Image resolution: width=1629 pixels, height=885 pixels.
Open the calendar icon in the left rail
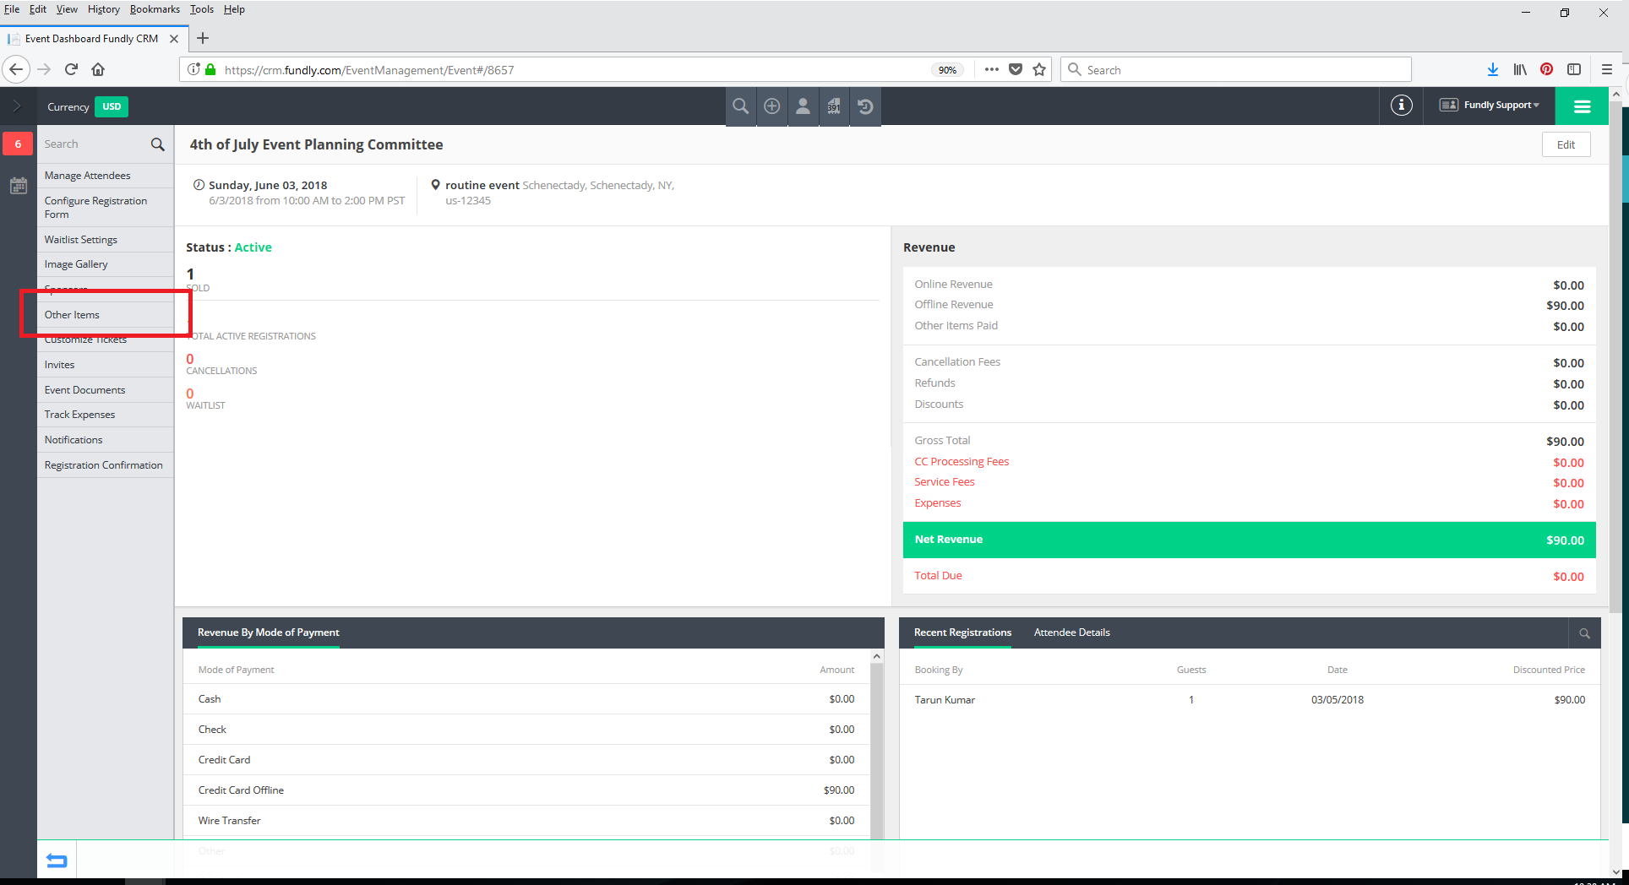pos(18,186)
